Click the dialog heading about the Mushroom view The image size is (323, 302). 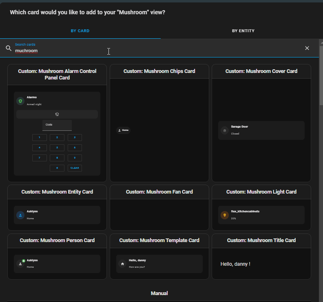[x=88, y=12]
